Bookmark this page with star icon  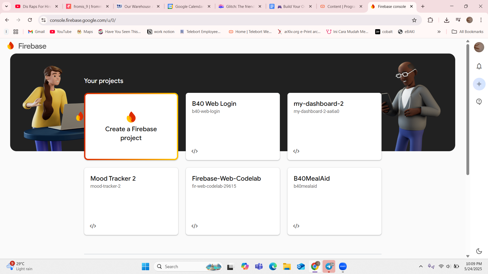414,20
